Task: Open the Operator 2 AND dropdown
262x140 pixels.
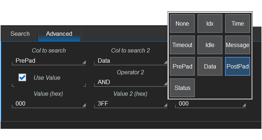Action: 130,82
